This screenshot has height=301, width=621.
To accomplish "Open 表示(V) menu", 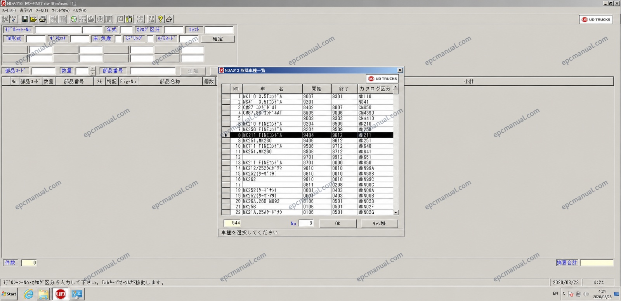I will point(26,10).
